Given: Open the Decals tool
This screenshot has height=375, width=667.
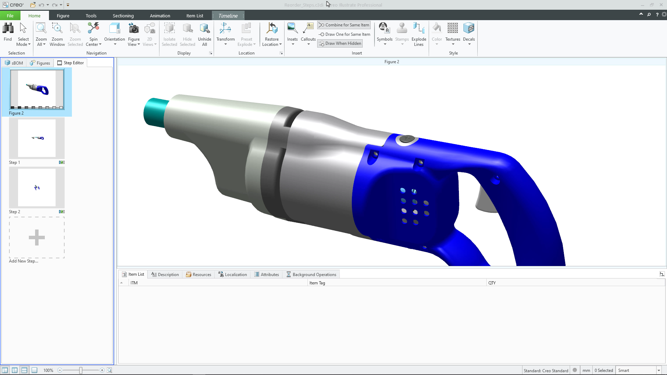Looking at the screenshot, I should tap(469, 34).
